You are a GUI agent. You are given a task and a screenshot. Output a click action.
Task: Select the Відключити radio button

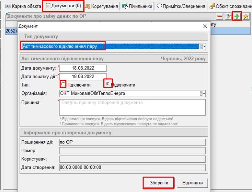[x=108, y=85]
